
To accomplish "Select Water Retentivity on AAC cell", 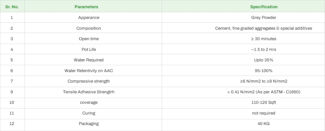I will (x=89, y=71).
